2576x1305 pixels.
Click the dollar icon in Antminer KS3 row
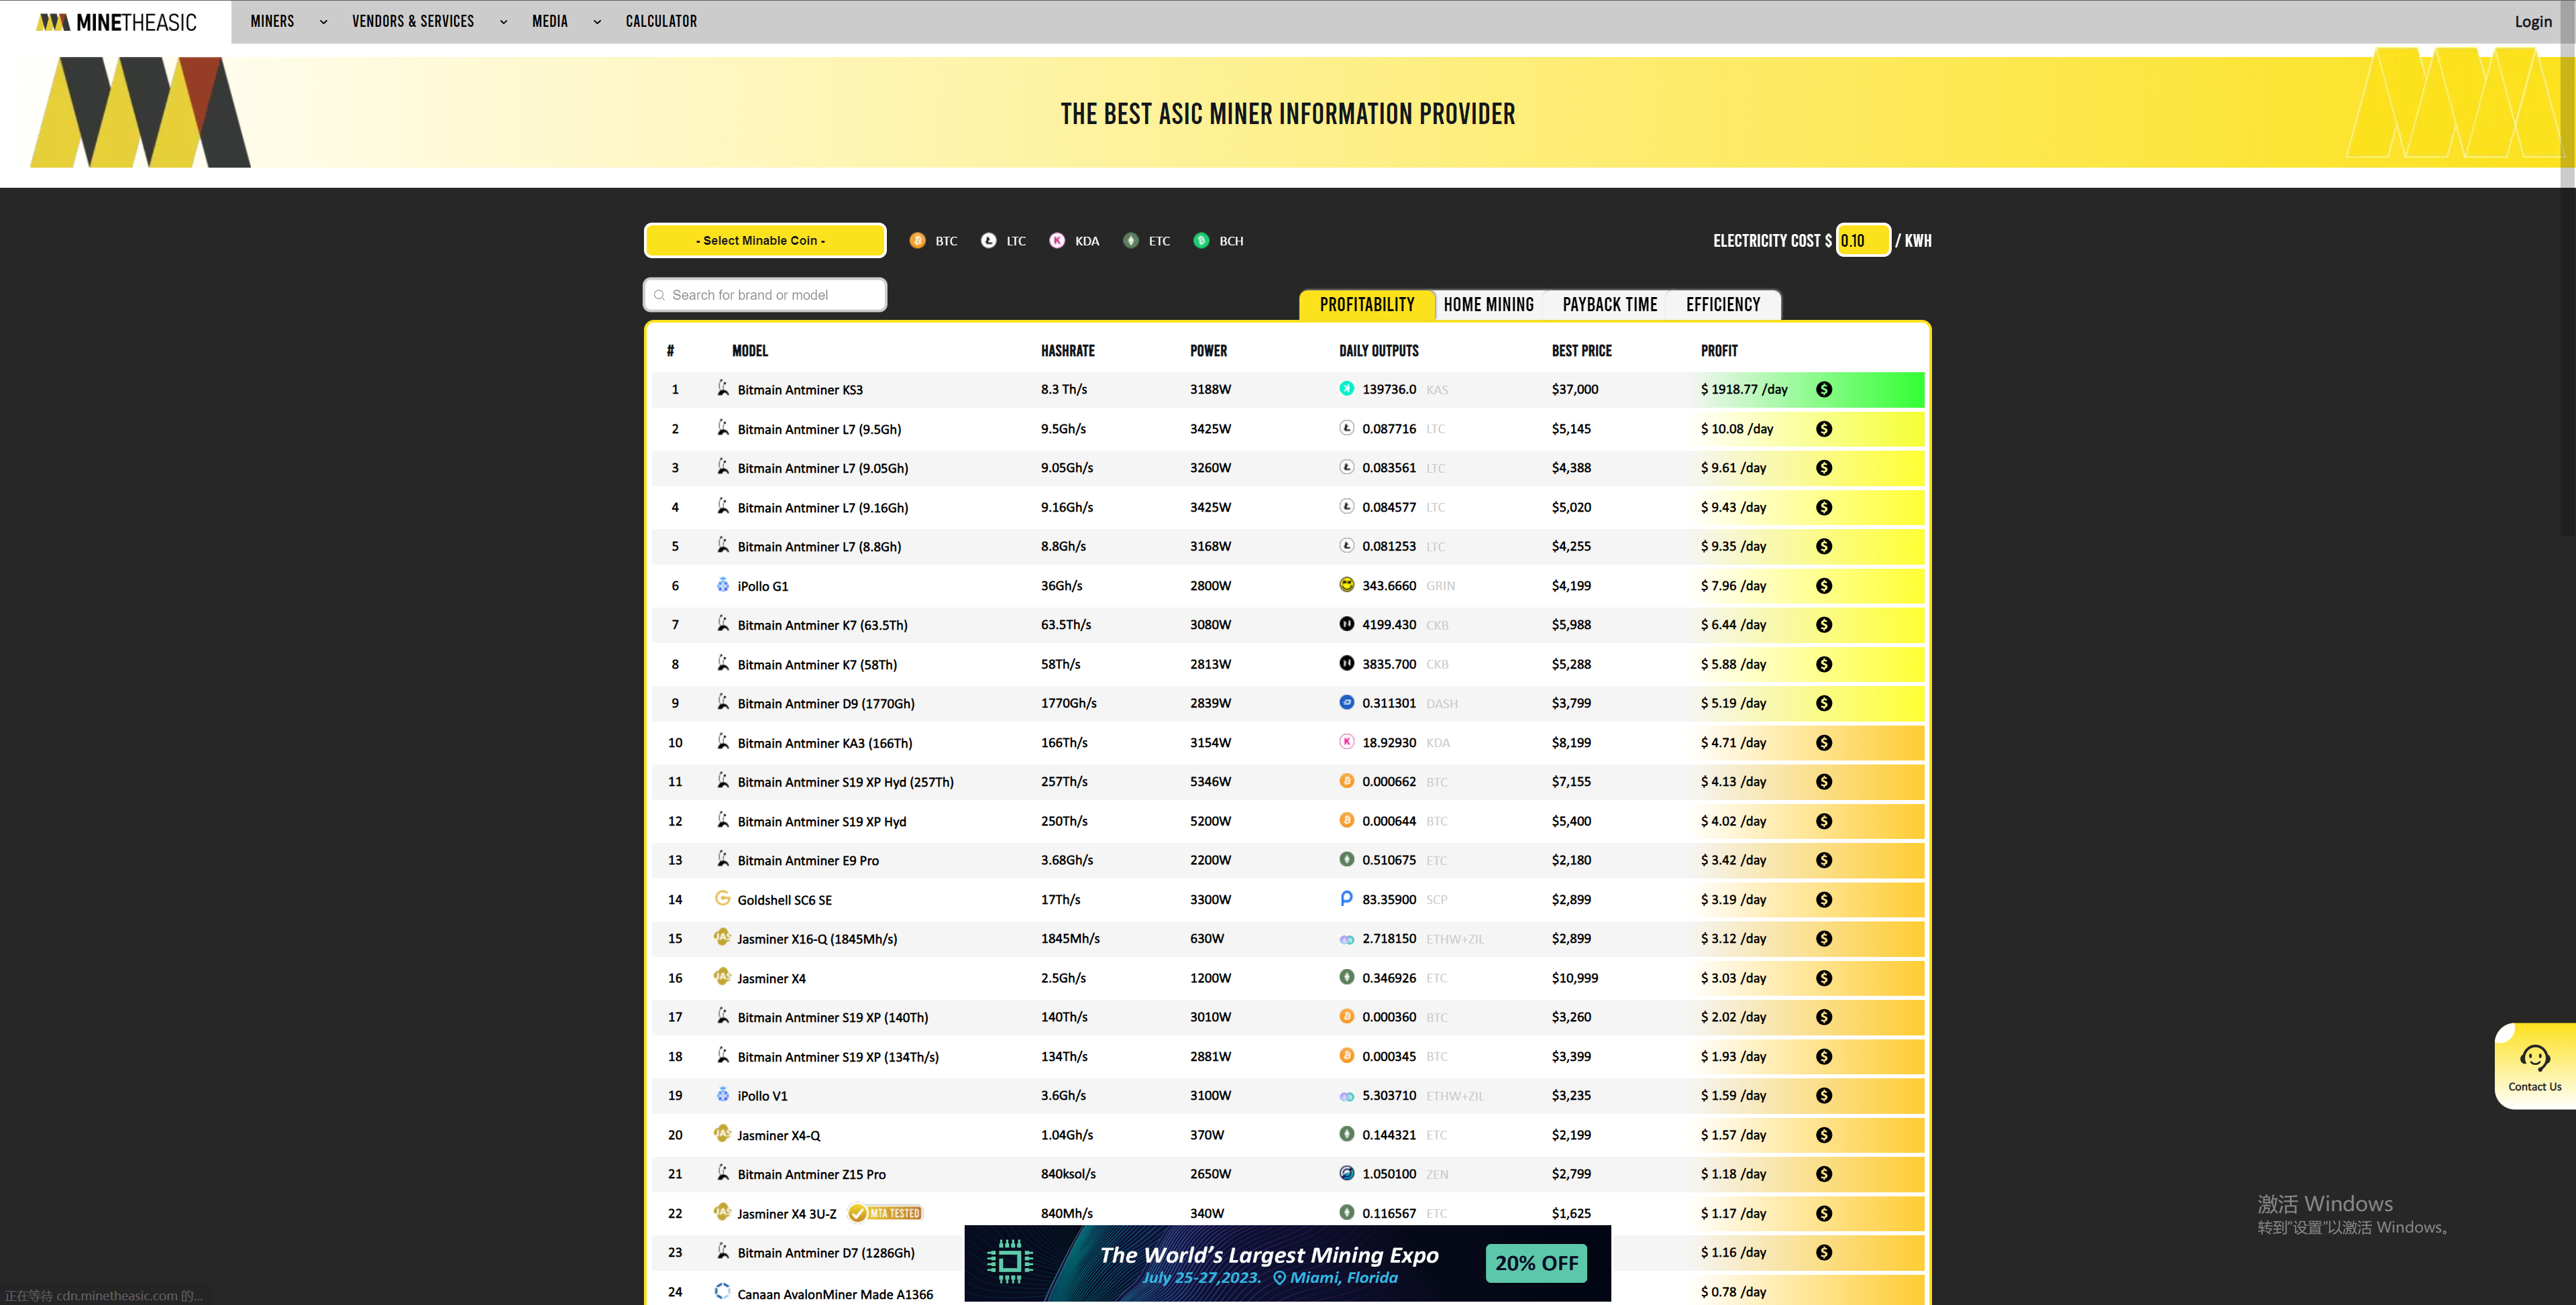[x=1824, y=390]
